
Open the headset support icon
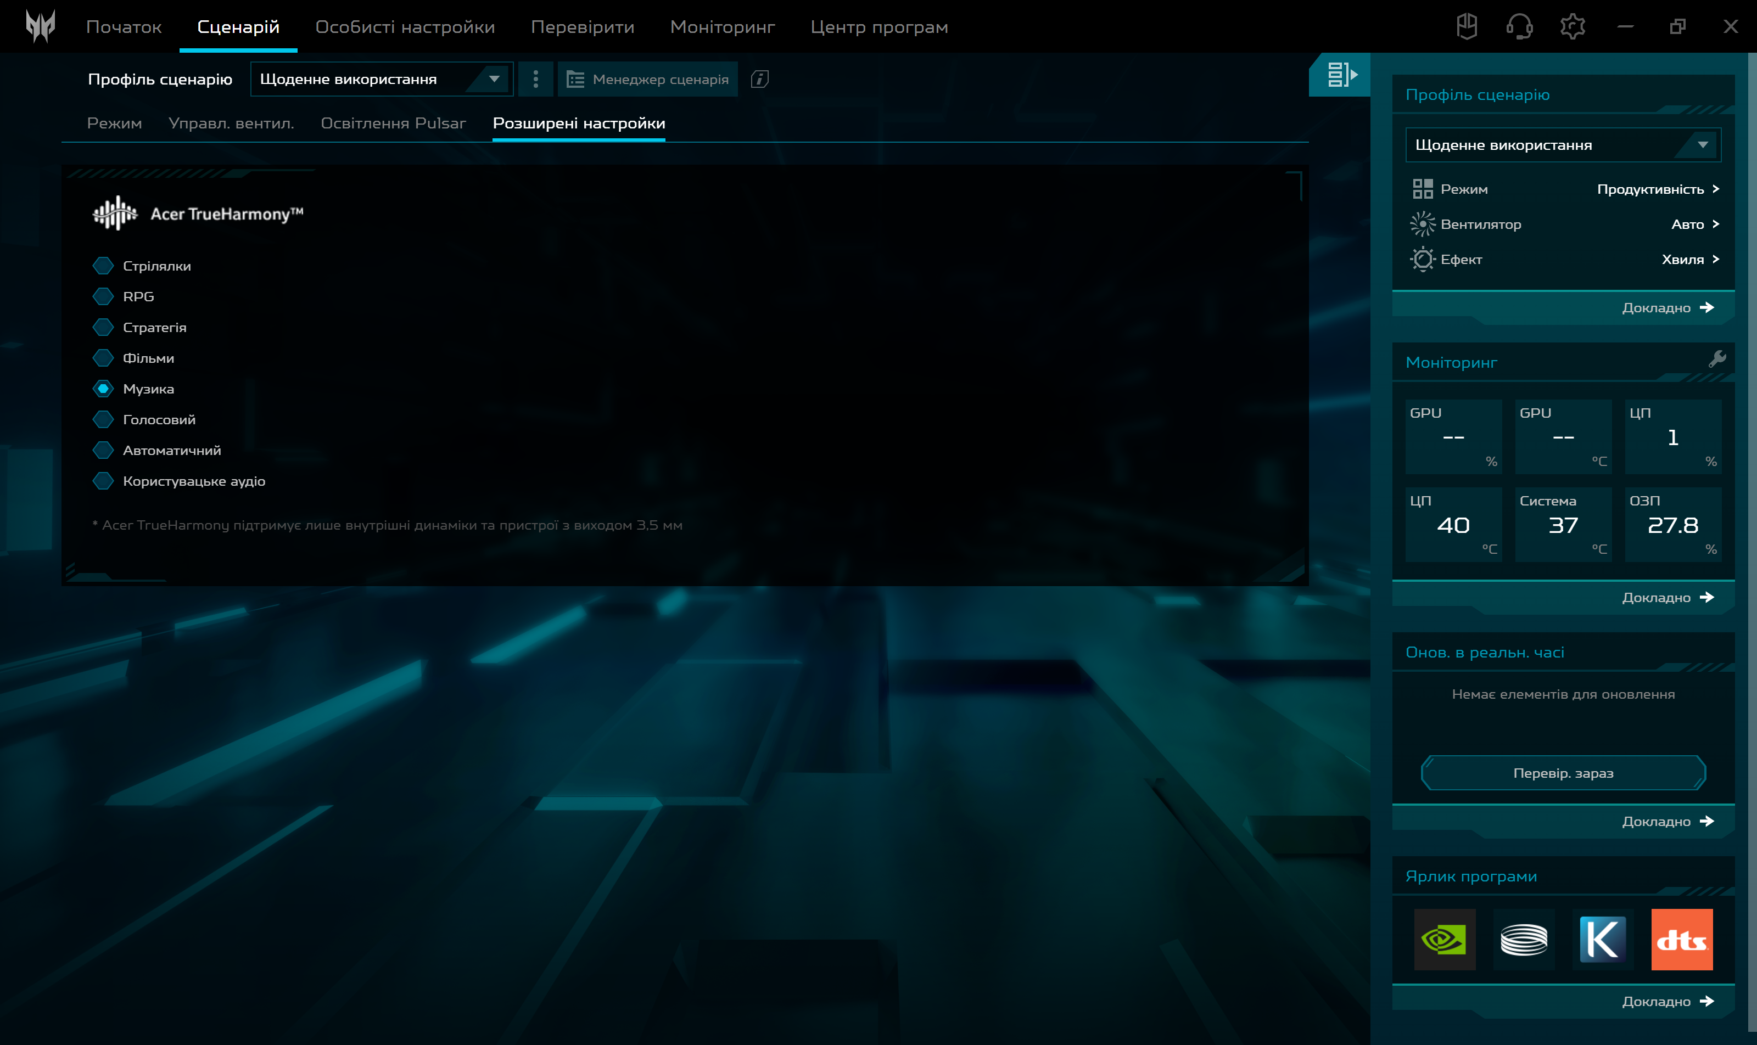pyautogui.click(x=1520, y=27)
